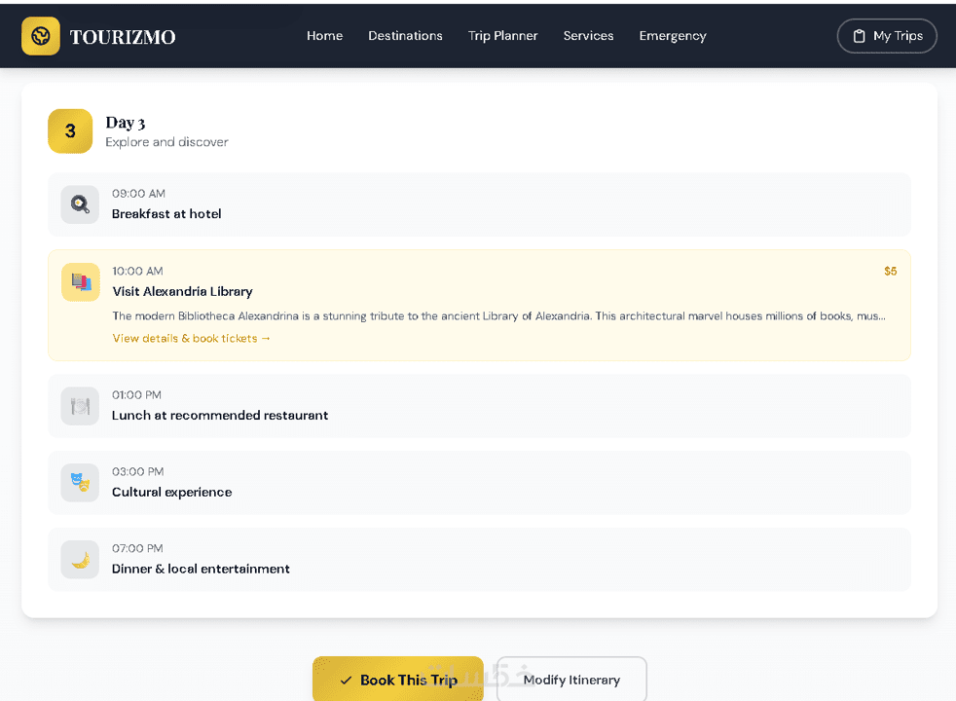The image size is (956, 701).
Task: Open My Trips button
Action: (887, 36)
